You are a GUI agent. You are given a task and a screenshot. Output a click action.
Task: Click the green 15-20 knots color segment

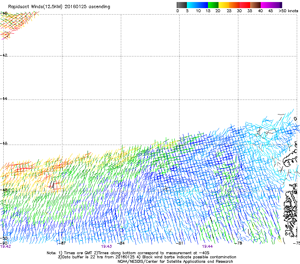(213, 5)
